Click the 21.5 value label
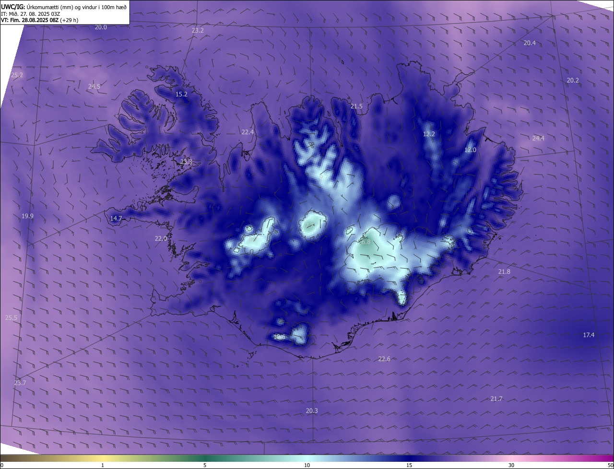Screen dimensions: 614x469 click(356, 106)
